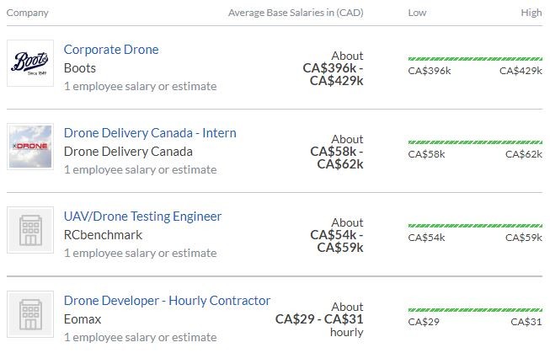The height and width of the screenshot is (353, 550).
Task: Click the Low column header
Action: pos(417,13)
